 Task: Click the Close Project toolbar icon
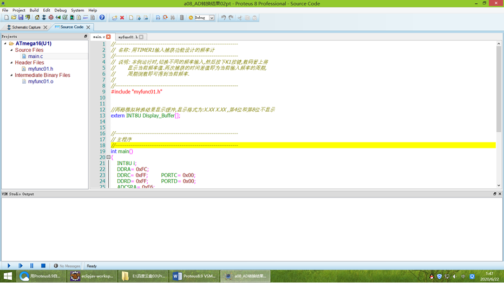point(28,18)
